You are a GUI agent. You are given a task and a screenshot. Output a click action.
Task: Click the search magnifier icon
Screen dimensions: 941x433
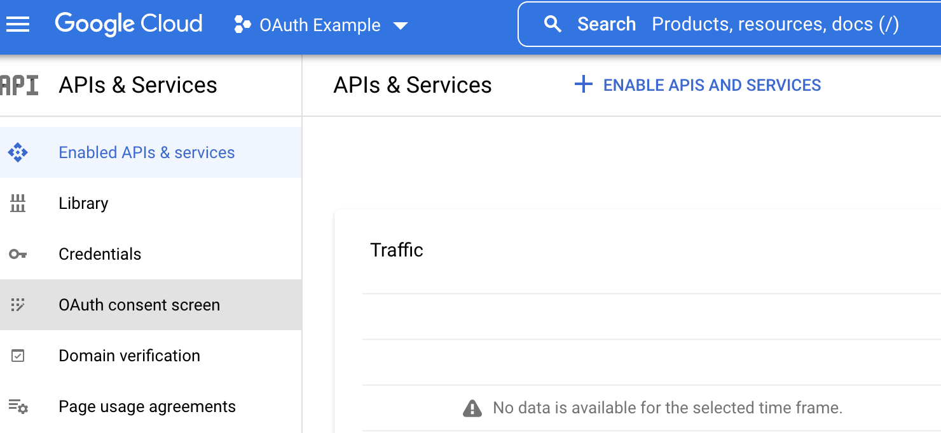coord(552,24)
